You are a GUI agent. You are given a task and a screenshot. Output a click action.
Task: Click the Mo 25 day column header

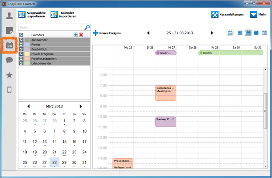128,48
